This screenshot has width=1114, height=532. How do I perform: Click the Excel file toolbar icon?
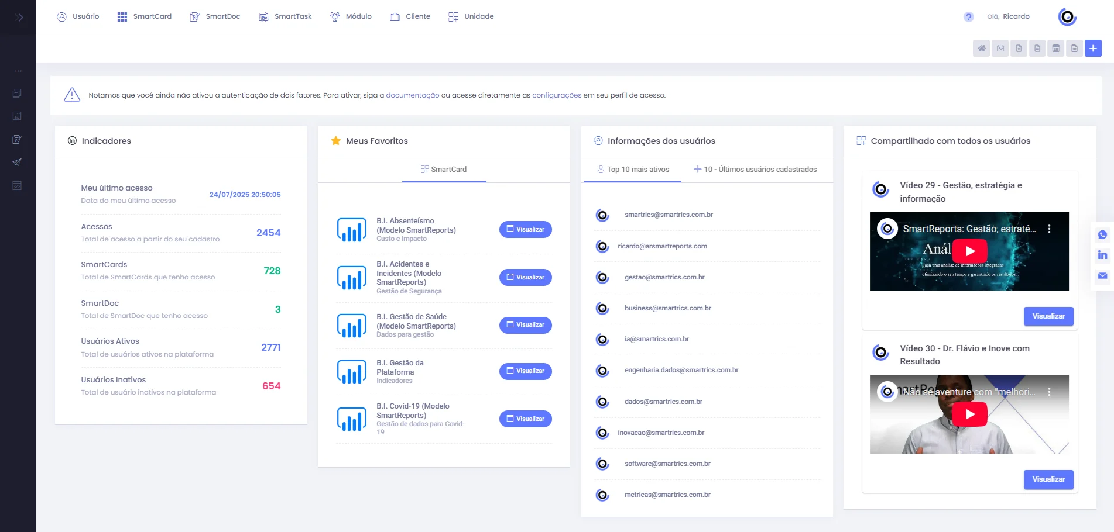1019,49
